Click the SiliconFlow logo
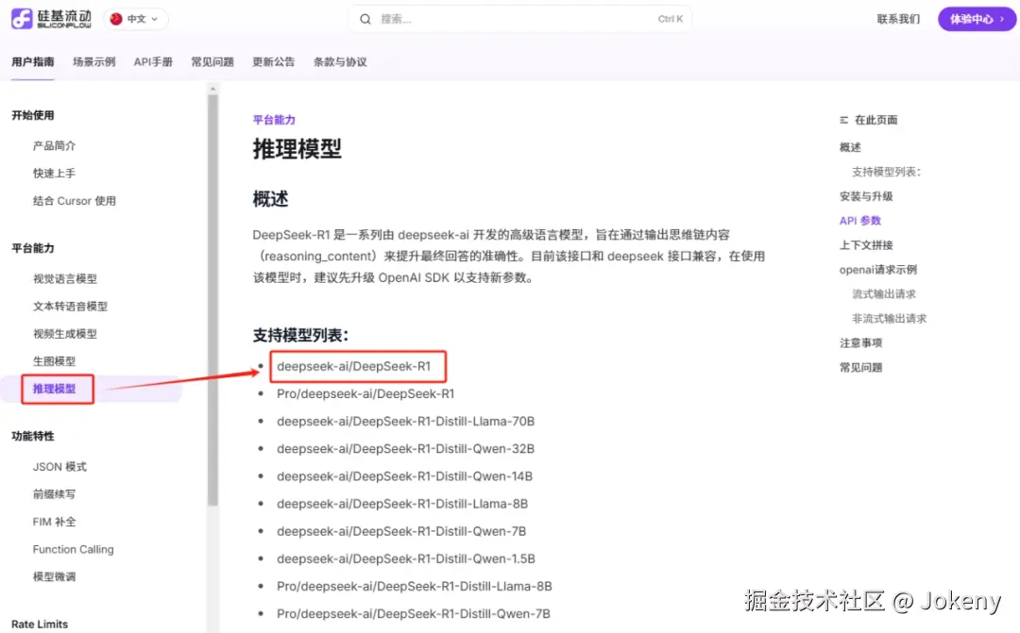The width and height of the screenshot is (1020, 633). pos(51,19)
